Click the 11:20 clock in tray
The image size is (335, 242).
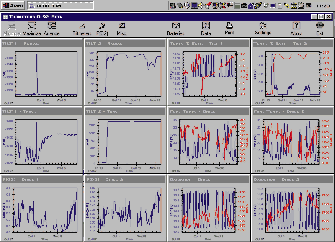pos(323,6)
